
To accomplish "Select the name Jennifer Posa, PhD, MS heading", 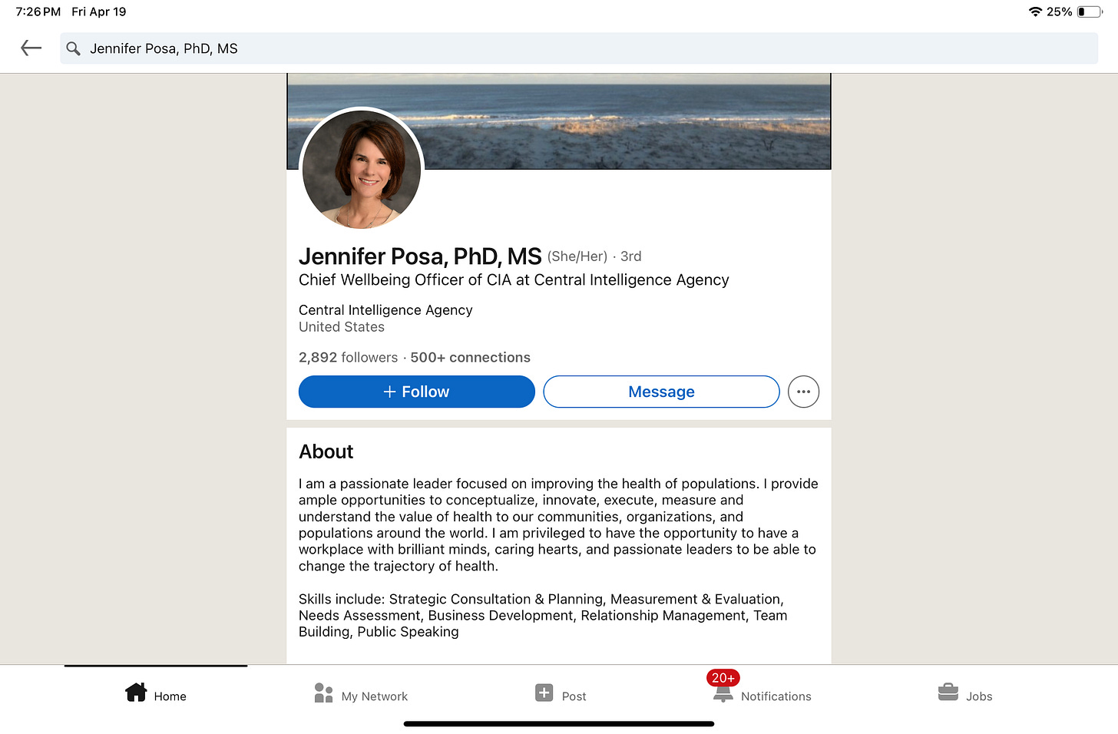I will click(x=420, y=256).
